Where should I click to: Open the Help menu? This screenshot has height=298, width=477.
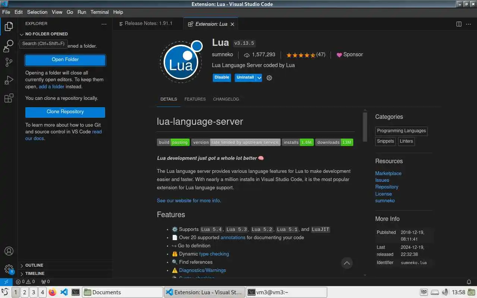point(118,12)
